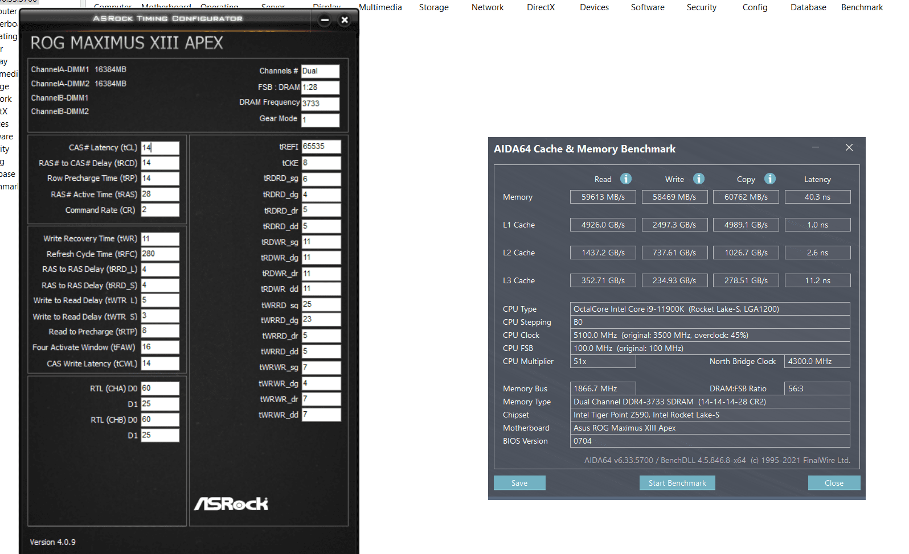The height and width of the screenshot is (554, 909).
Task: Open the Multimedia menu
Action: click(380, 7)
